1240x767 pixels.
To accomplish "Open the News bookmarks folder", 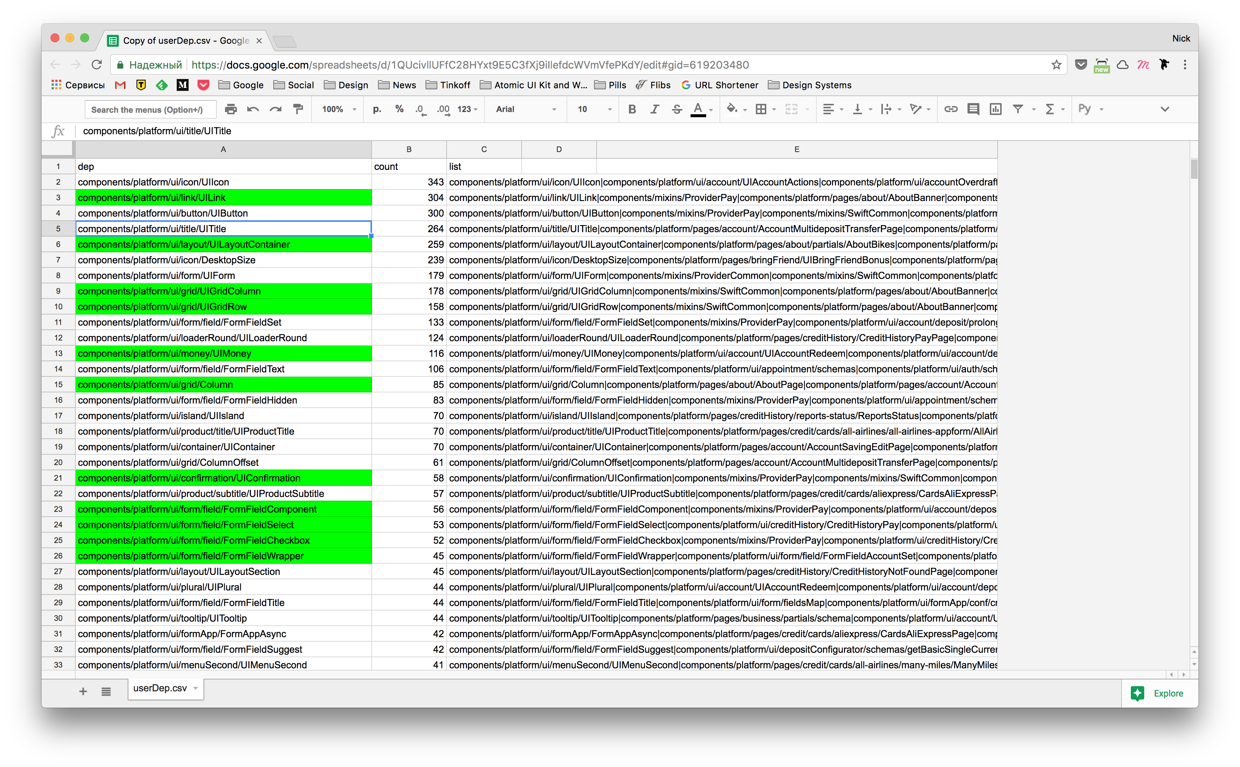I will (x=397, y=85).
